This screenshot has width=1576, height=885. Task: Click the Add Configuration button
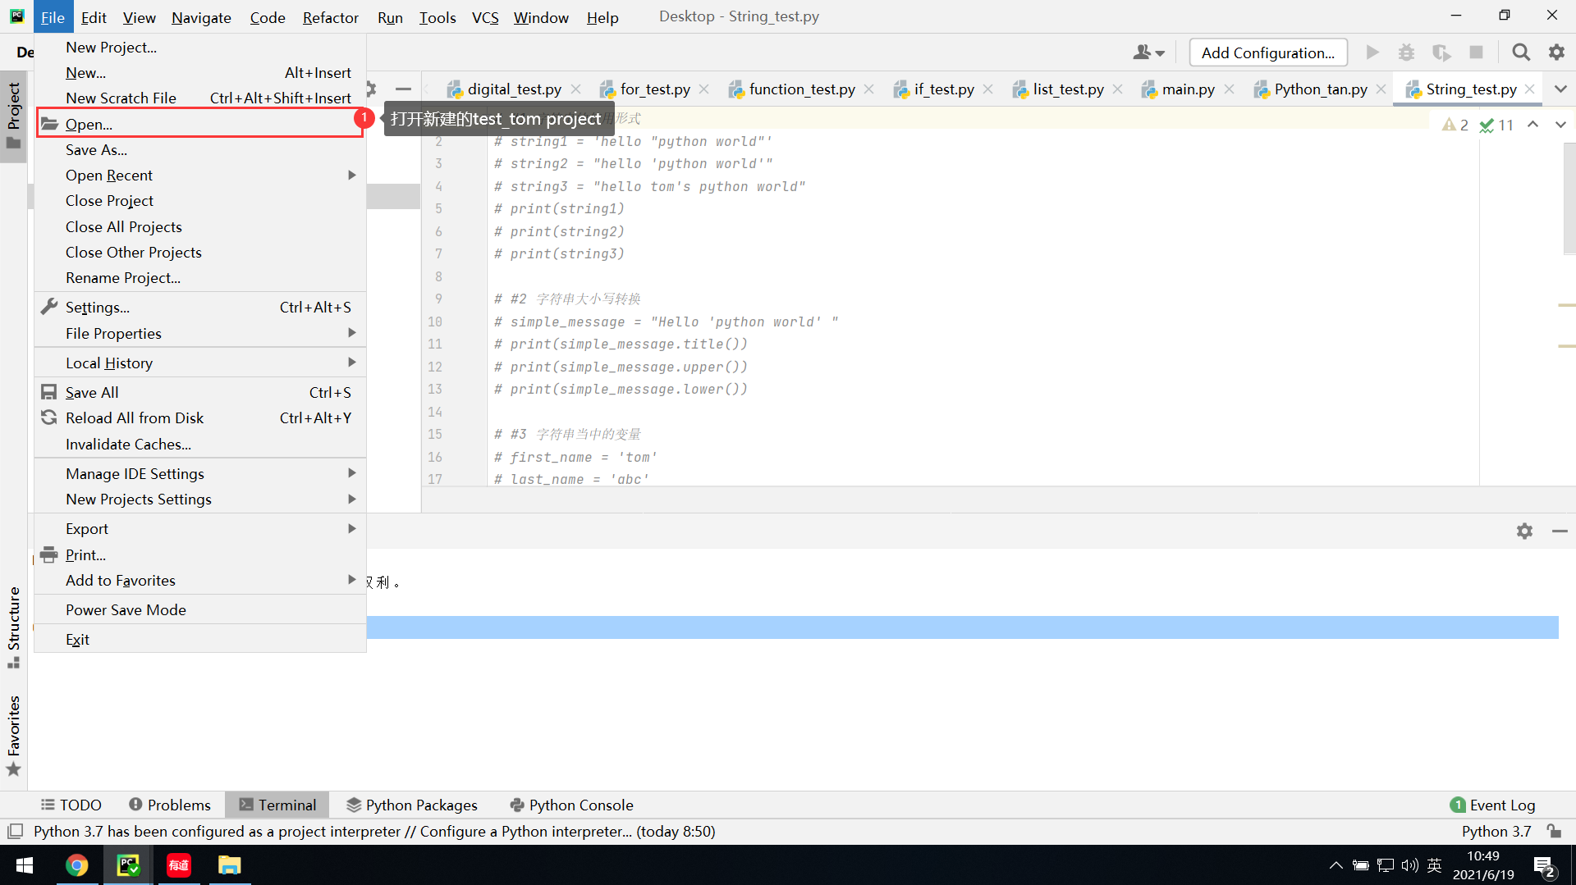pos(1267,52)
